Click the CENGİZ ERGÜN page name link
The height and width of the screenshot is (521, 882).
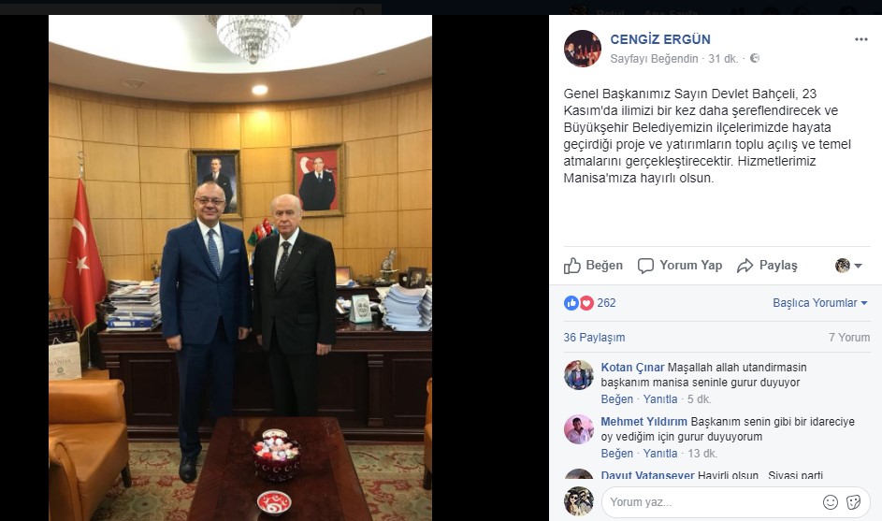point(660,39)
